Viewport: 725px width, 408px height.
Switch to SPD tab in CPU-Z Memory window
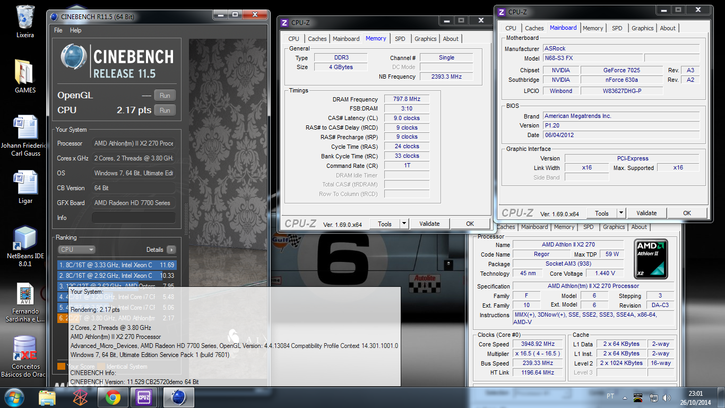tap(400, 39)
